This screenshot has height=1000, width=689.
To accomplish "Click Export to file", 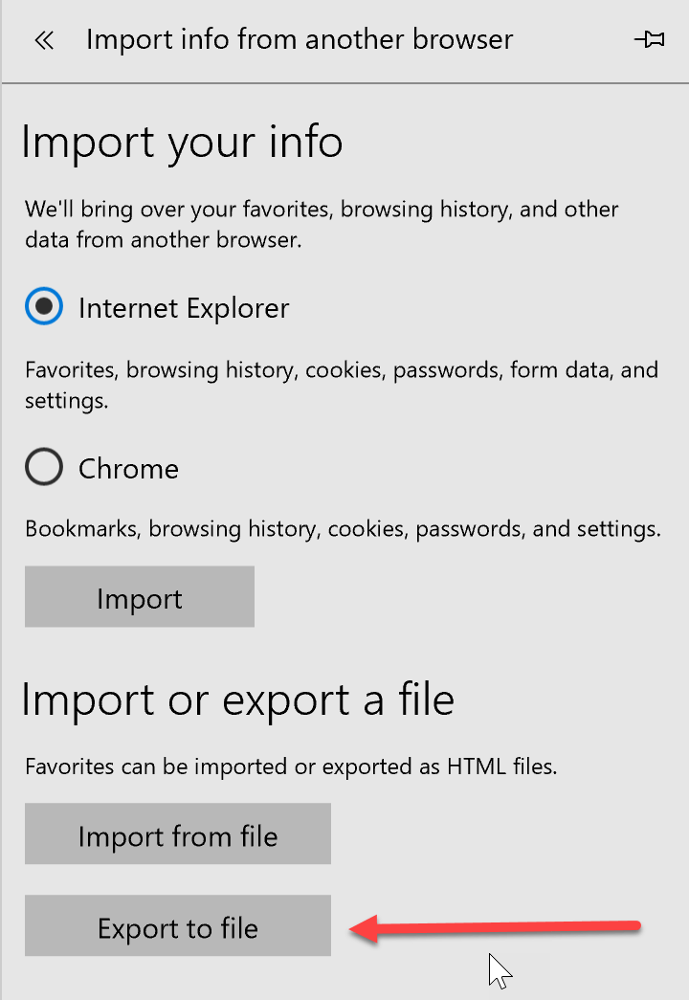I will pyautogui.click(x=177, y=925).
